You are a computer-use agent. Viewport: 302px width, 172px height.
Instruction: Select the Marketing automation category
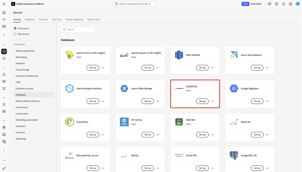[x=27, y=120]
